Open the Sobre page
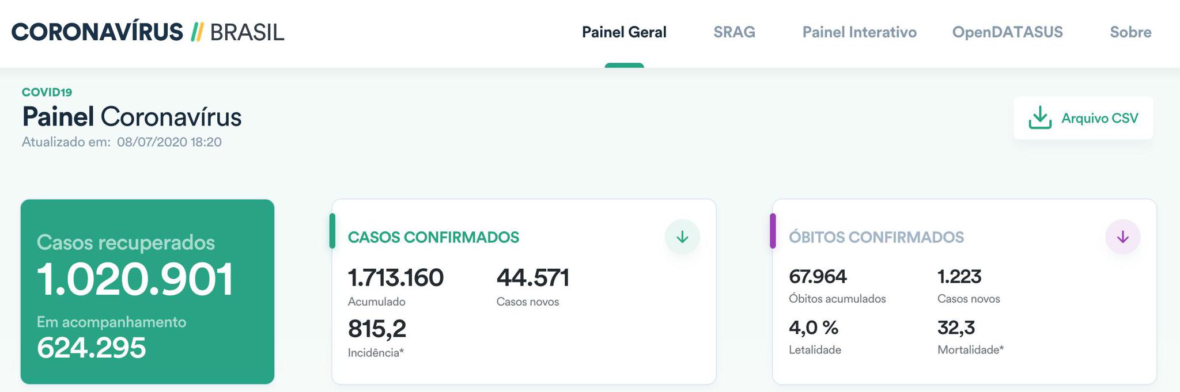 1130,32
